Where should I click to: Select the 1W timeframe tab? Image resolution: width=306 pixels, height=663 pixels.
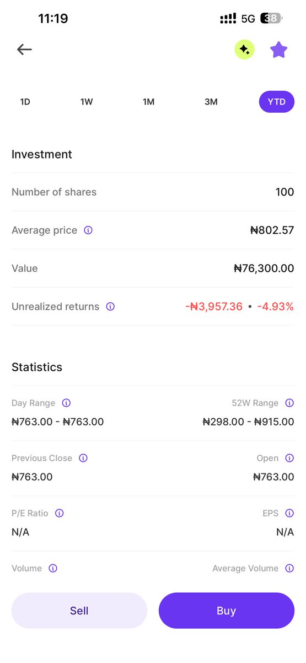(x=87, y=102)
